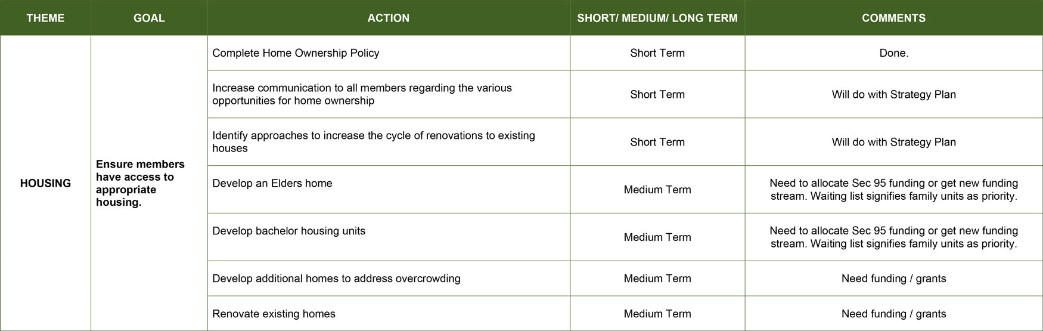The image size is (1043, 331).
Task: Select the HOUSING theme cell
Action: [45, 183]
